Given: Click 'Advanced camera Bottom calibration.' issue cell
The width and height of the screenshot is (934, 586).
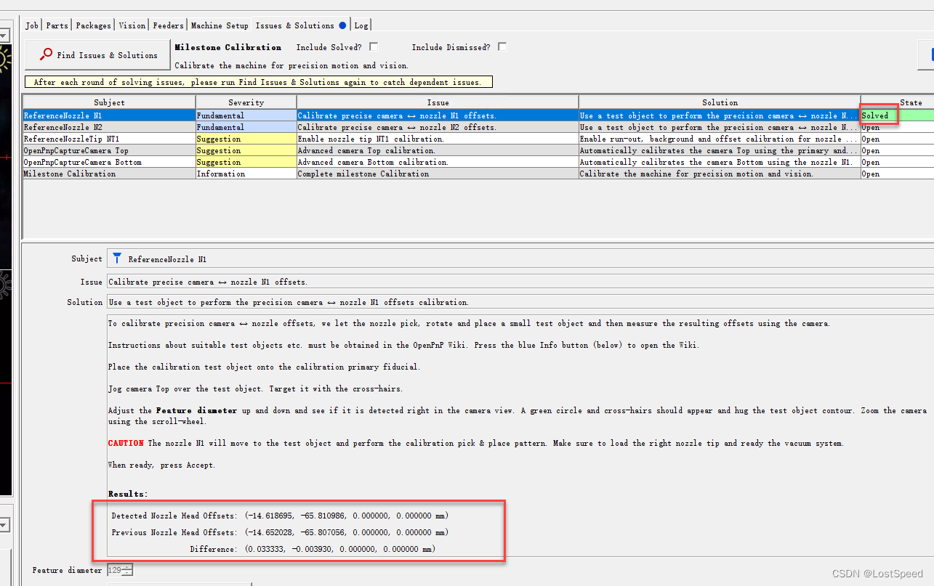Looking at the screenshot, I should (x=438, y=162).
